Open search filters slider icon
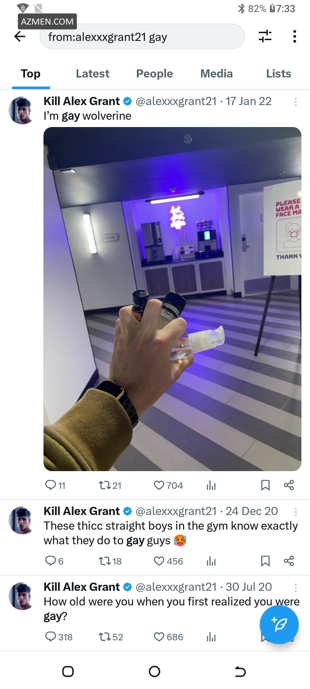Image resolution: width=310 pixels, height=689 pixels. [x=265, y=36]
